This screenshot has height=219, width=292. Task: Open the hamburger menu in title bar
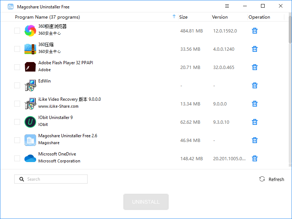(227, 6)
